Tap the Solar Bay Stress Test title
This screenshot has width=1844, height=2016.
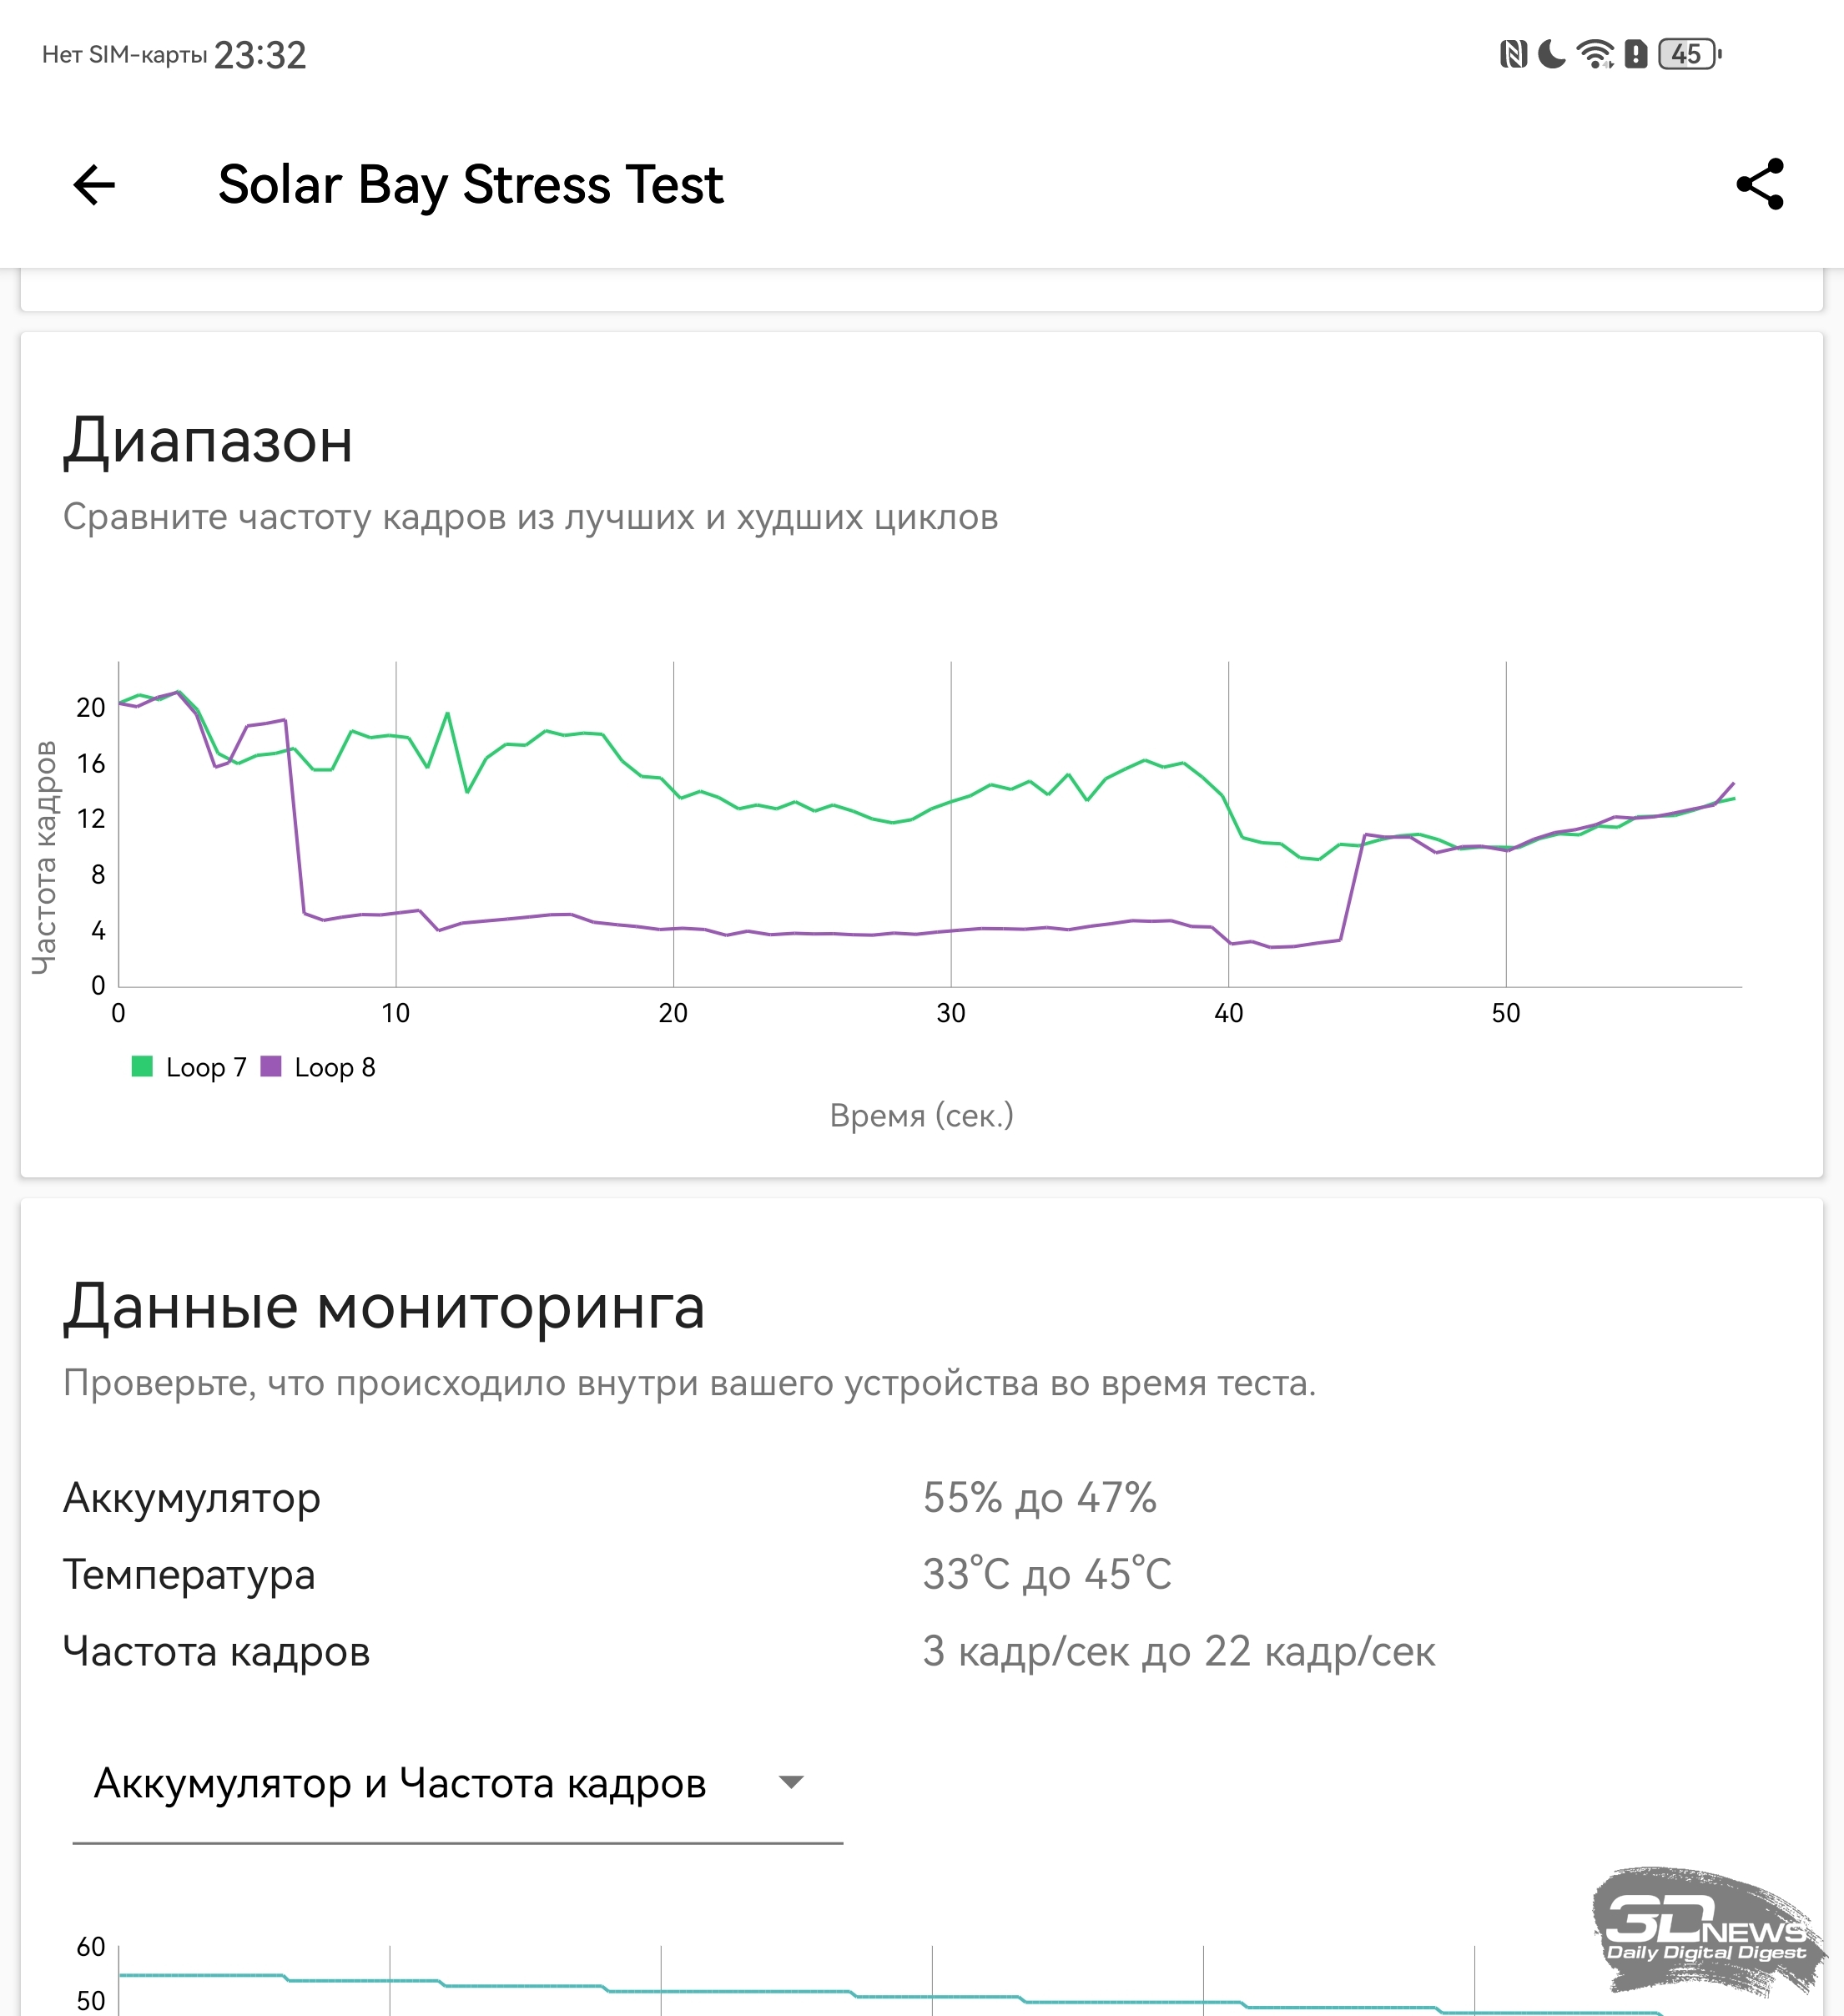(x=470, y=185)
